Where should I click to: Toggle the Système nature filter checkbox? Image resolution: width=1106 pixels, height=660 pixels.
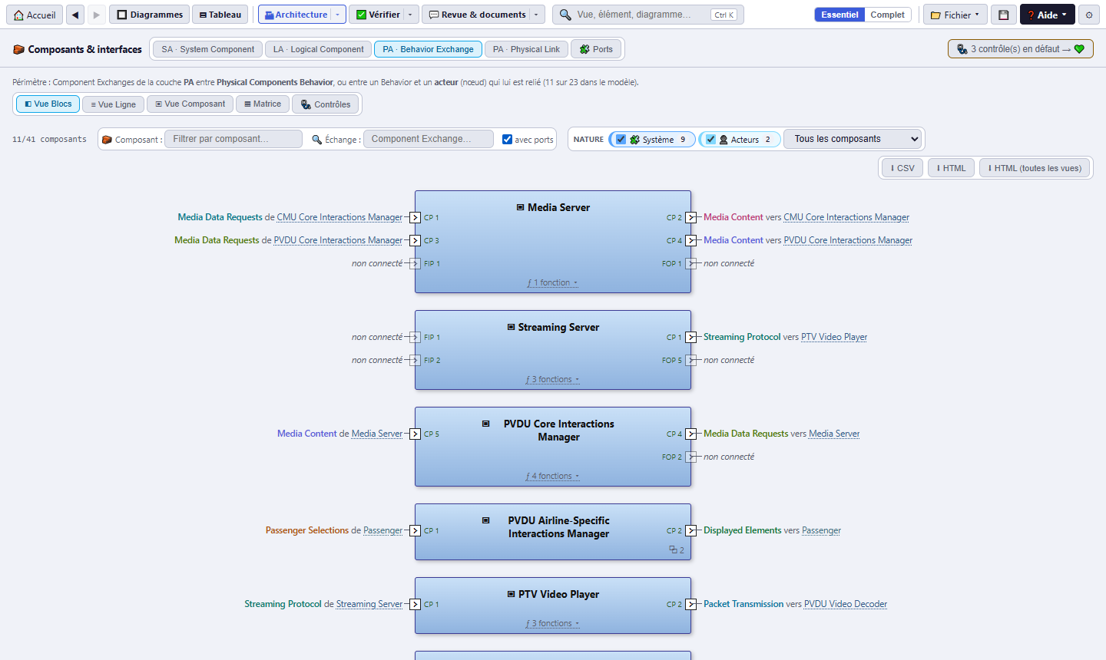pos(621,139)
